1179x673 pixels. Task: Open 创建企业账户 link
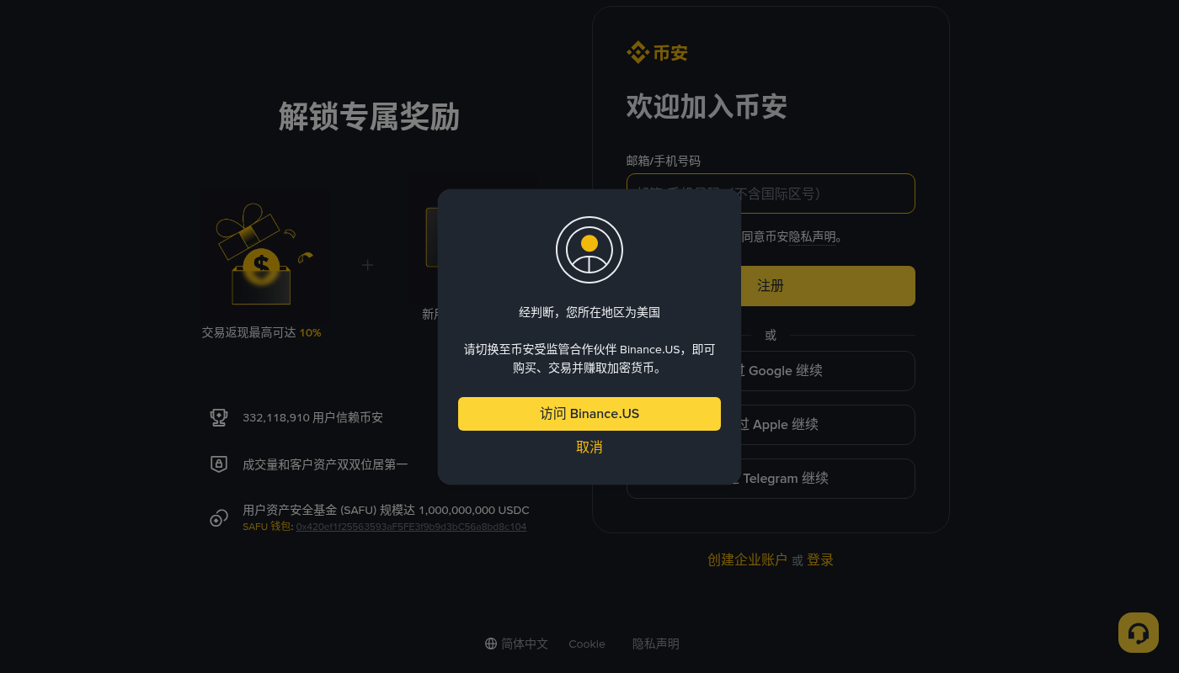pos(747,559)
